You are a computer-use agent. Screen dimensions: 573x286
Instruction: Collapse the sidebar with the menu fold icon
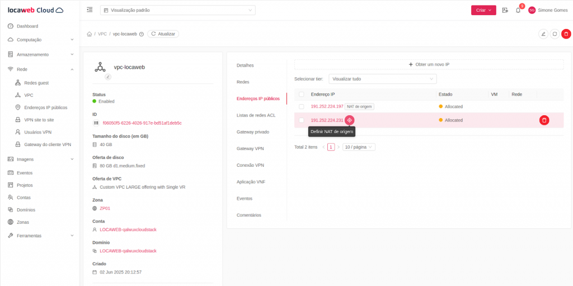coord(90,10)
